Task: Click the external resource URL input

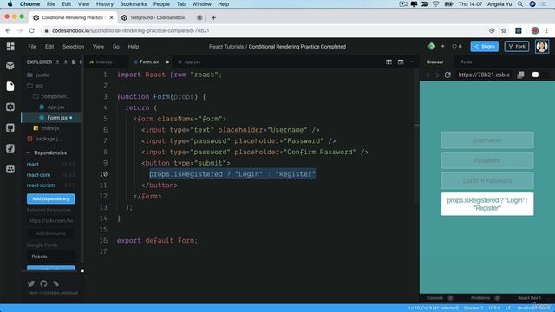Action: [50, 220]
